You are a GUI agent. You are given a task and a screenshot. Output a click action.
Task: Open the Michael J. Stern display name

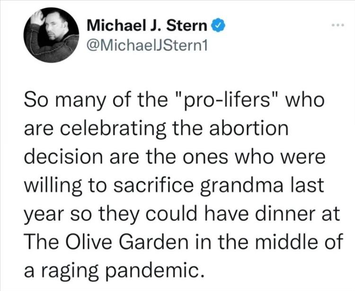click(147, 26)
